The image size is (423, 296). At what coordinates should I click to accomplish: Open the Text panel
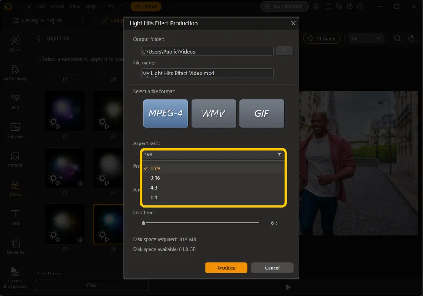(15, 217)
